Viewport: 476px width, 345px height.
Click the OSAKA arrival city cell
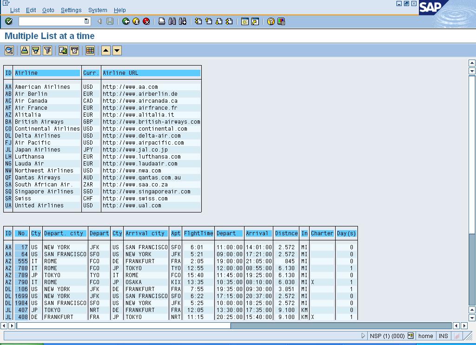pyautogui.click(x=133, y=282)
